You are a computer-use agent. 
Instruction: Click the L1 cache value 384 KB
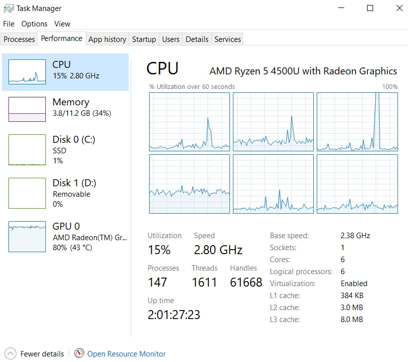[352, 296]
